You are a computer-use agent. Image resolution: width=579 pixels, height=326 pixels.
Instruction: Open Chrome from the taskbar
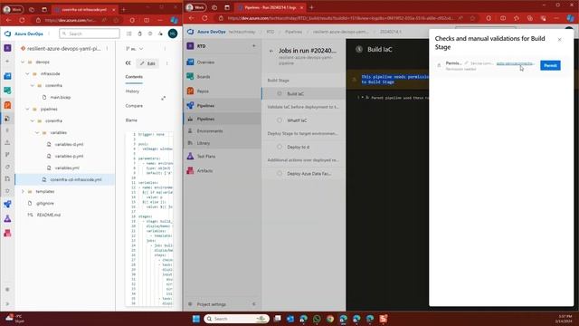pos(329,319)
